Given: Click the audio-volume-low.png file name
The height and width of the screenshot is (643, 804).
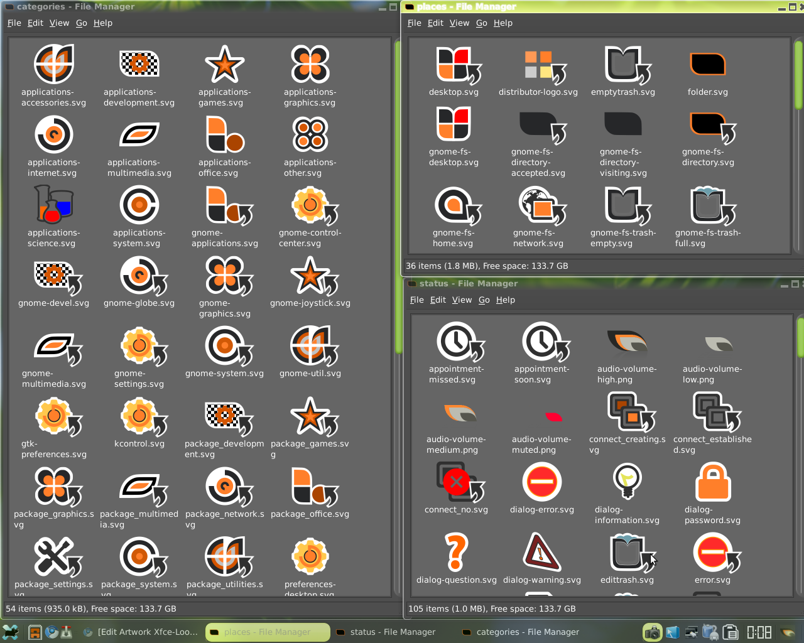Looking at the screenshot, I should [x=712, y=374].
